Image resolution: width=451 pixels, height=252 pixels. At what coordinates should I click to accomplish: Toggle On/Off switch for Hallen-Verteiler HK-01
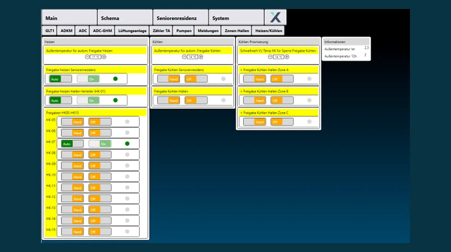pos(88,100)
